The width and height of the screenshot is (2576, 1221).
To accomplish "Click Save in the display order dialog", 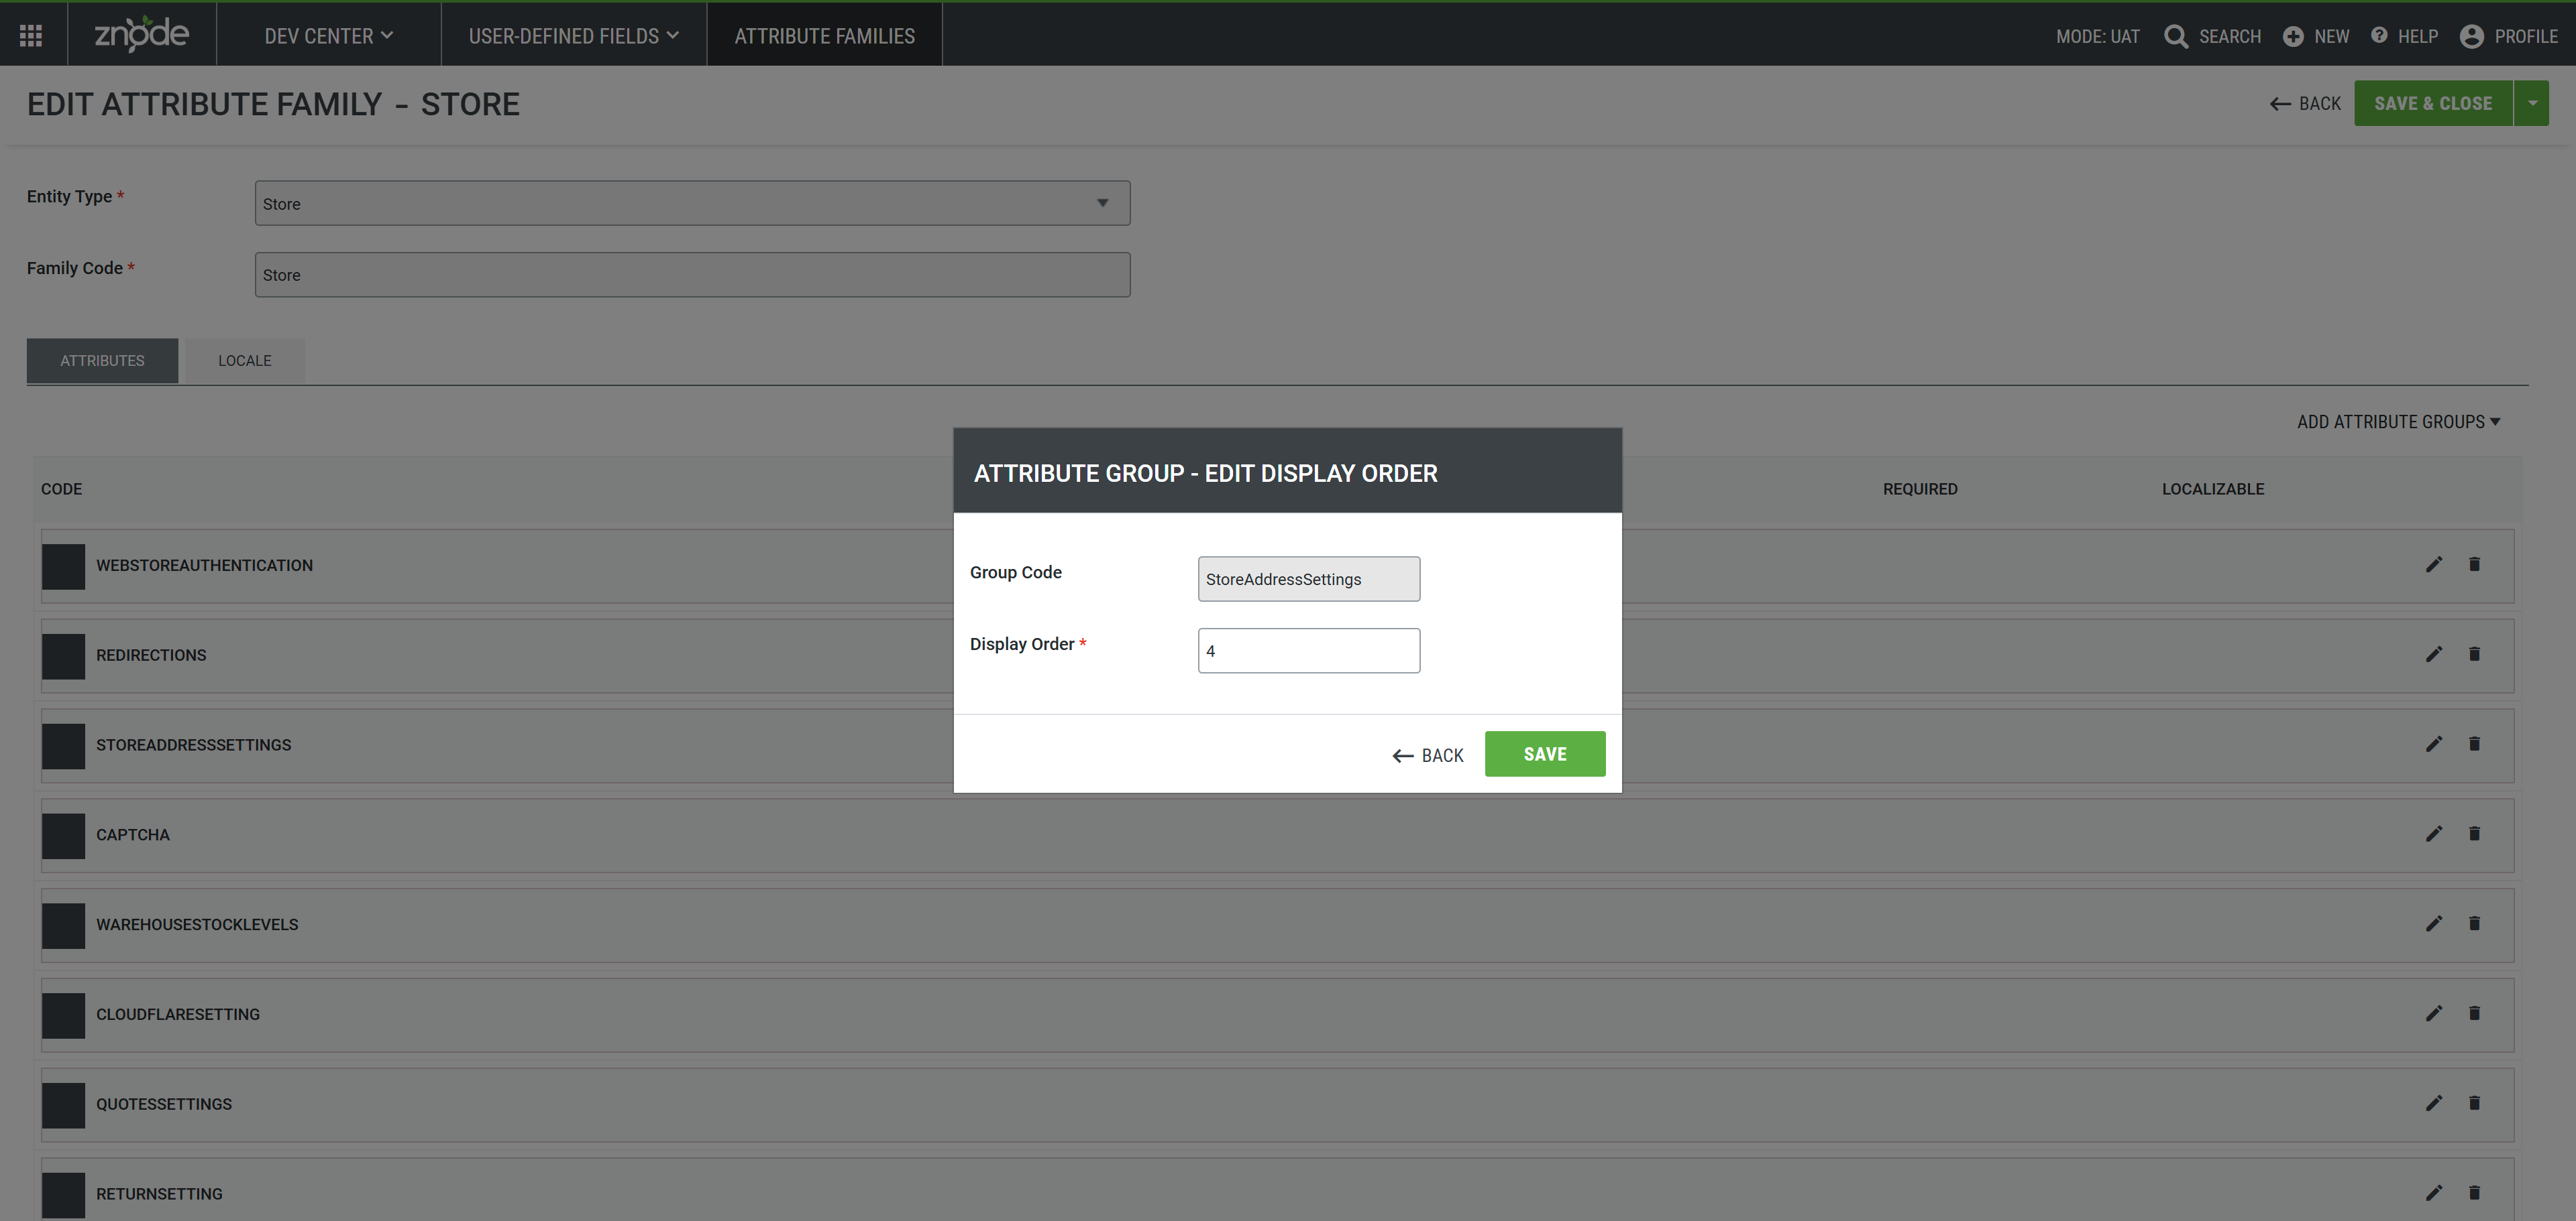I will click(x=1544, y=755).
